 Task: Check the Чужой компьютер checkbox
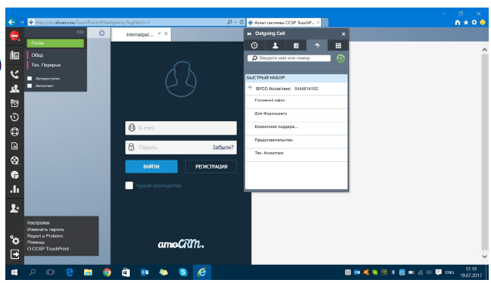pyautogui.click(x=129, y=185)
